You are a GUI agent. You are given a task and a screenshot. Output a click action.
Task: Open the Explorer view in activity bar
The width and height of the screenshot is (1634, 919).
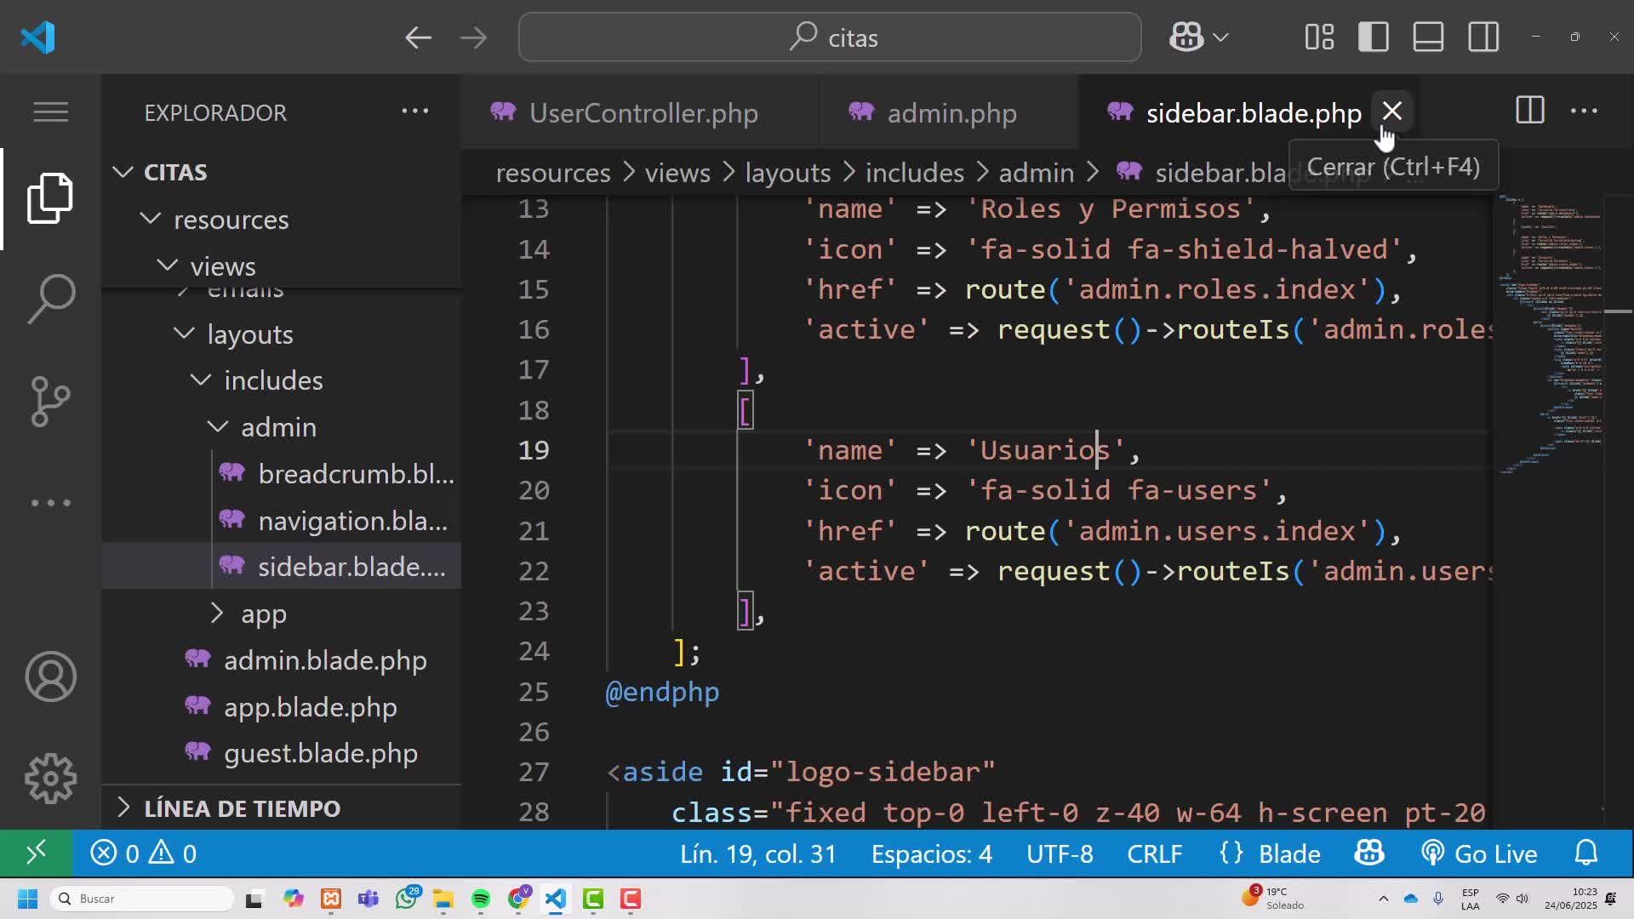[x=50, y=198]
